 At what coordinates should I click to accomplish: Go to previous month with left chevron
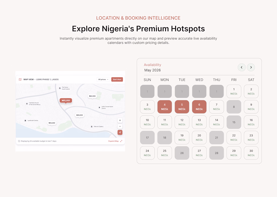241,67
